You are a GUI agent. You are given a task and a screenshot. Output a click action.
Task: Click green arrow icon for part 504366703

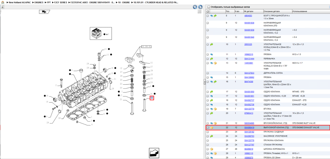pyautogui.click(x=212, y=136)
